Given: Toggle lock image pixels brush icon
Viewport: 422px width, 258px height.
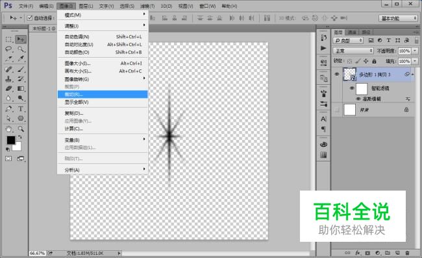Looking at the screenshot, I should tap(358, 62).
